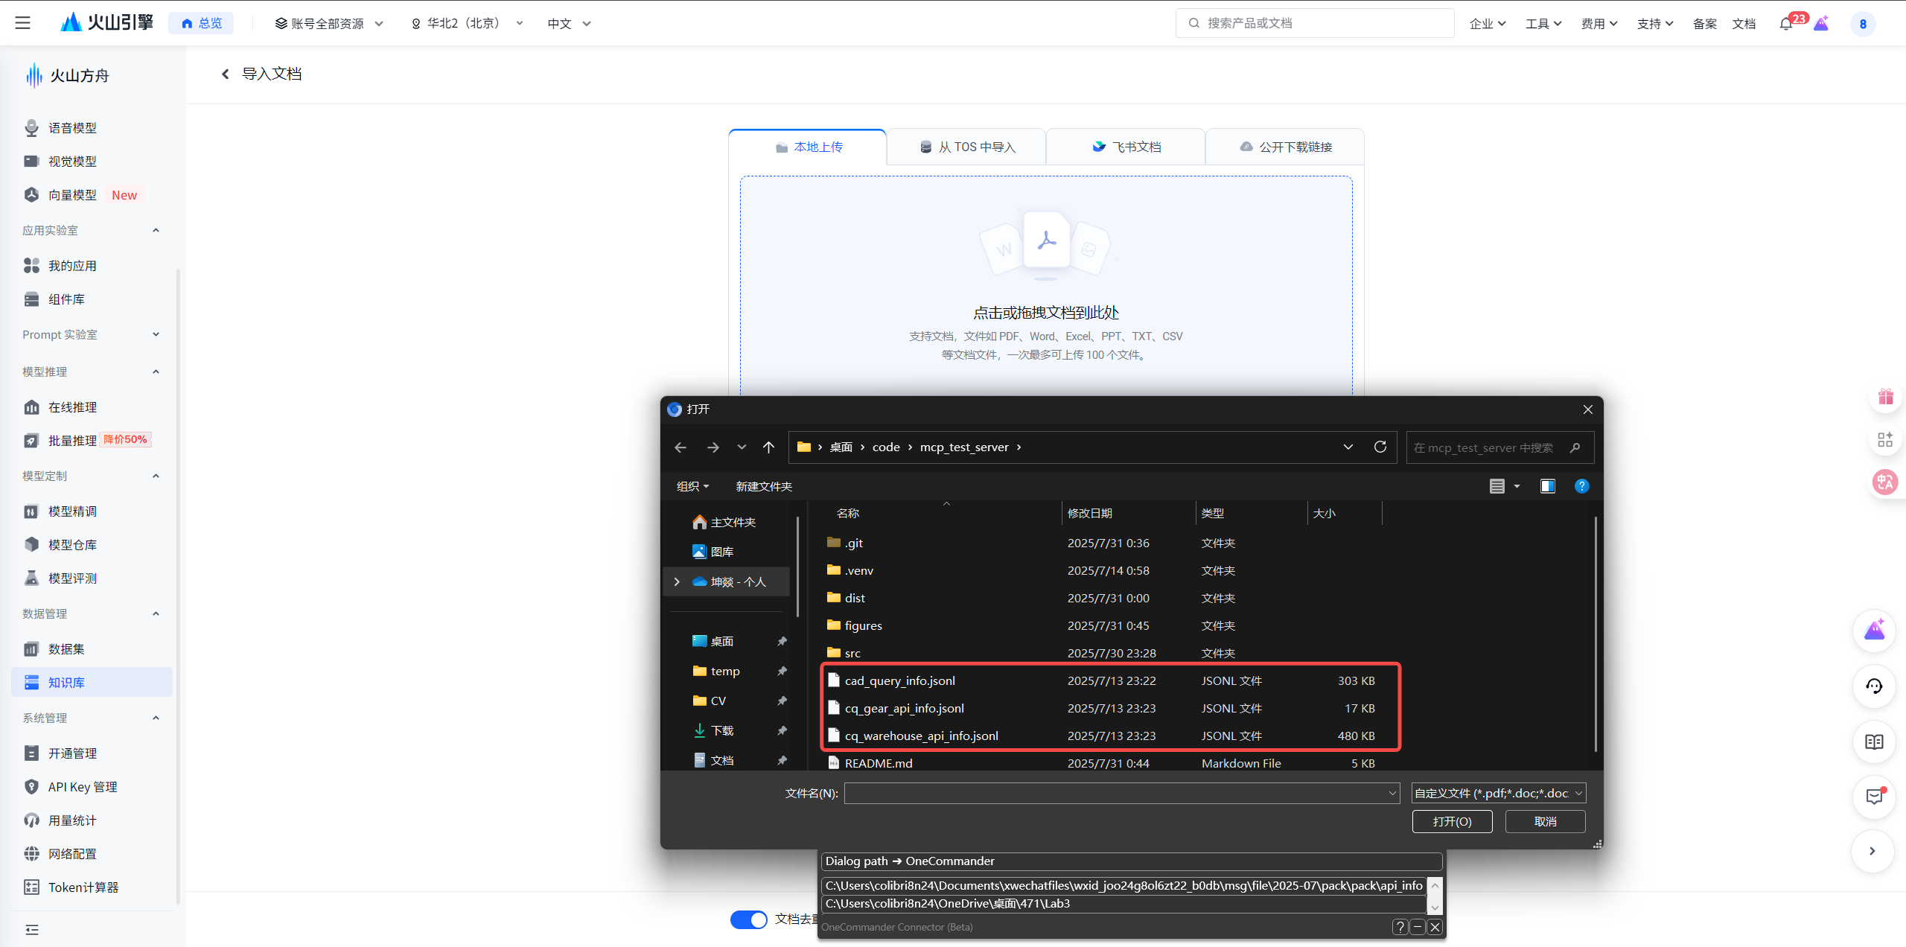Viewport: 1906px width, 947px height.
Task: Click 新建文件夹 in the file dialog
Action: click(764, 486)
